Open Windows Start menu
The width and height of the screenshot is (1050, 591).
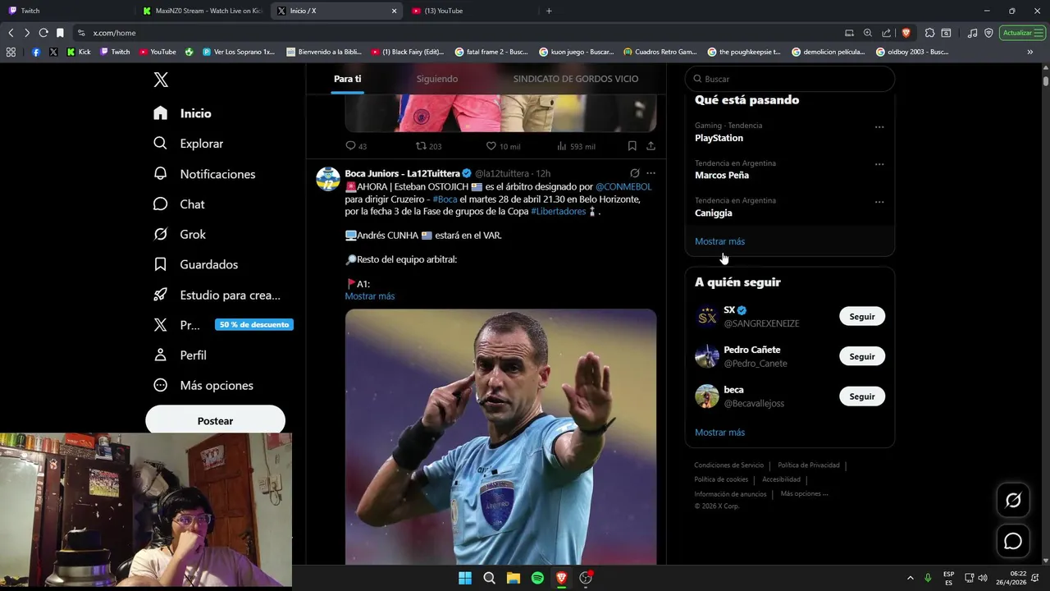[x=465, y=578]
